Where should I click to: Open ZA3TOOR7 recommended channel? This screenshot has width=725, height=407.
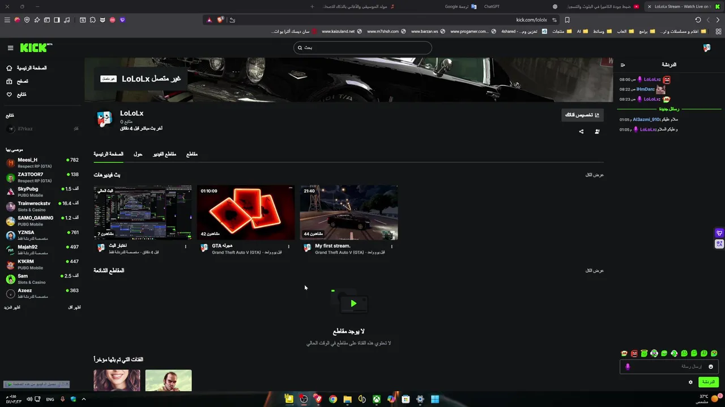coord(42,177)
